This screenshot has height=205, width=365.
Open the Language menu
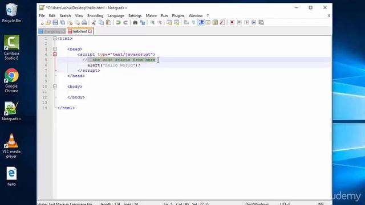(x=116, y=15)
